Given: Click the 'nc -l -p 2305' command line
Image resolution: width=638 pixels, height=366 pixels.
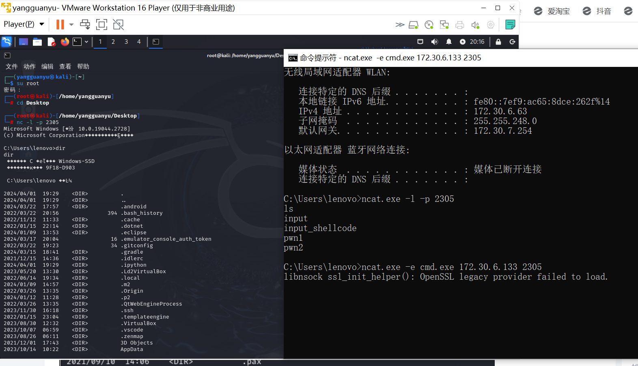Looking at the screenshot, I should tap(38, 122).
